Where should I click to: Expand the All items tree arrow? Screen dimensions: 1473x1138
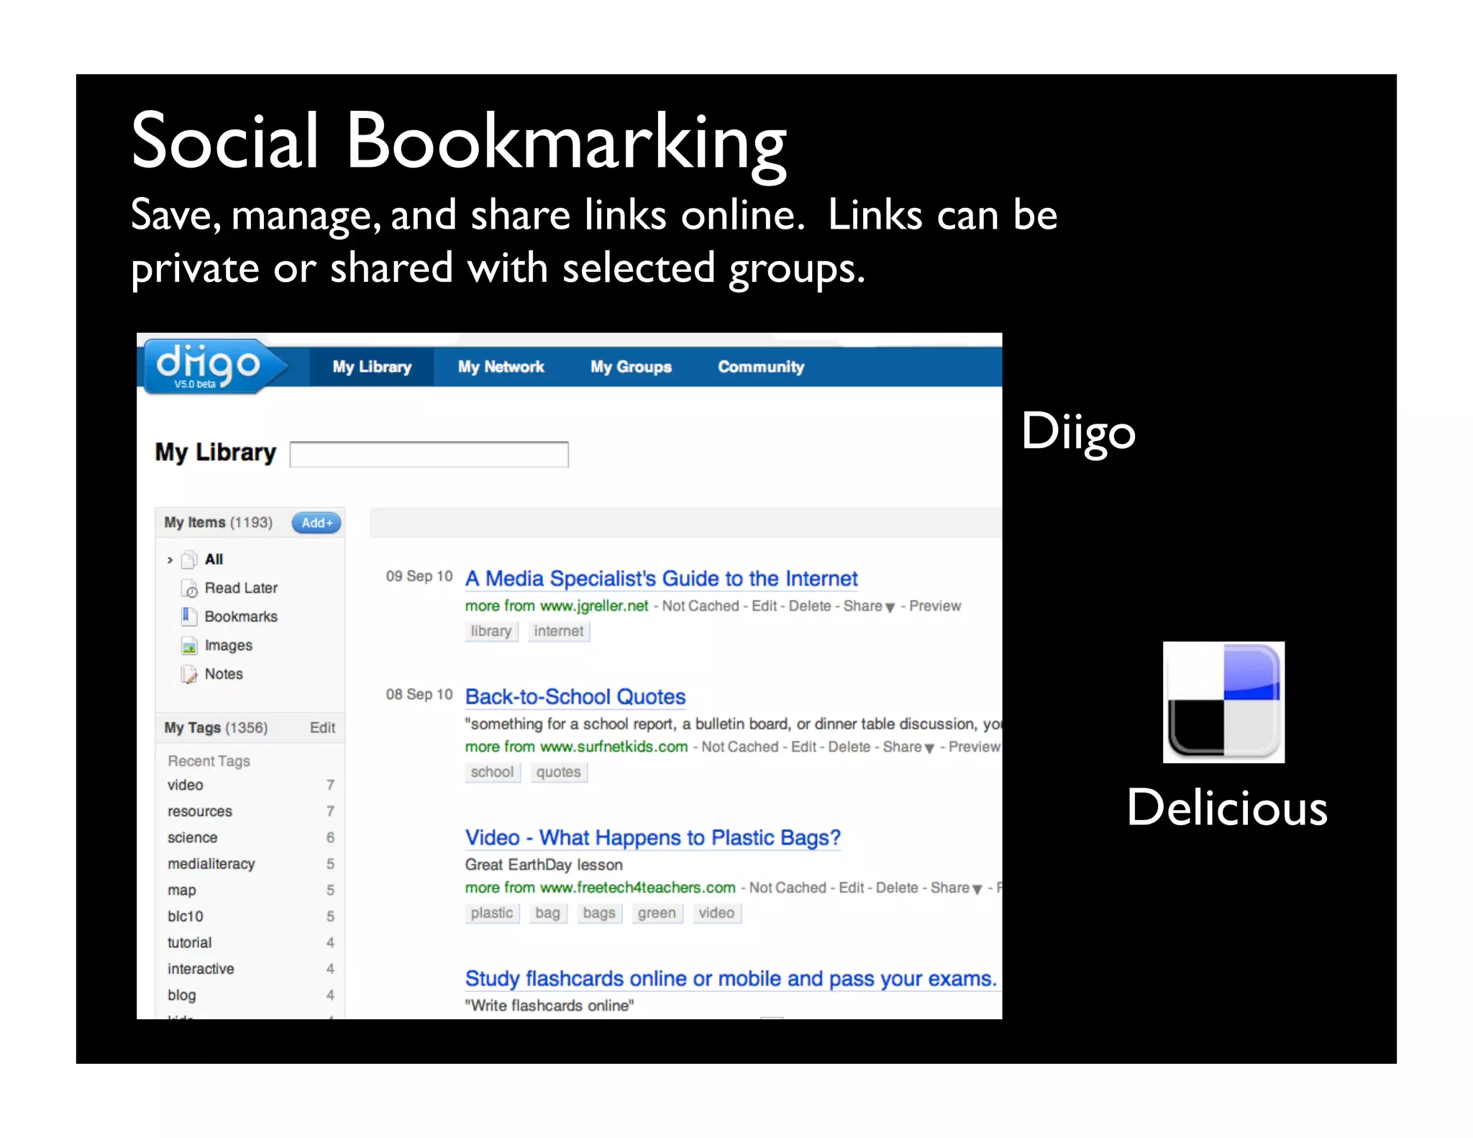tap(170, 560)
